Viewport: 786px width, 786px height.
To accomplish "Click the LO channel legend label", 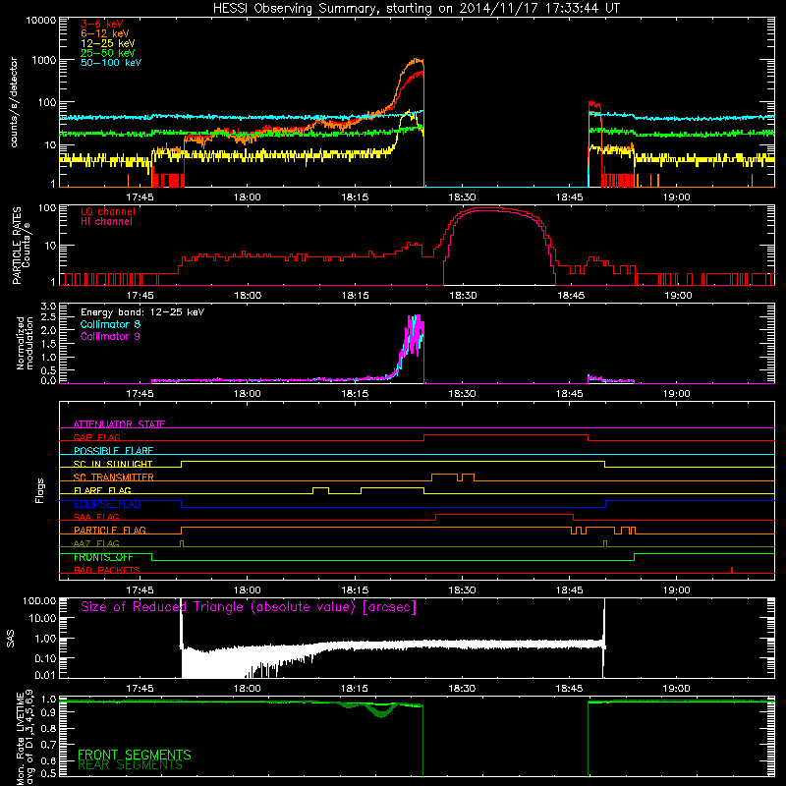I will click(108, 211).
